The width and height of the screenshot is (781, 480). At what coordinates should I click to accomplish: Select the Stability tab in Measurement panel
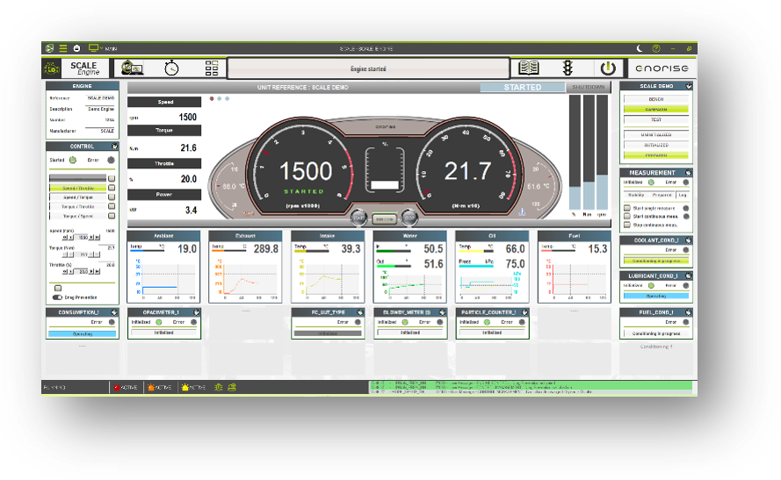click(636, 195)
